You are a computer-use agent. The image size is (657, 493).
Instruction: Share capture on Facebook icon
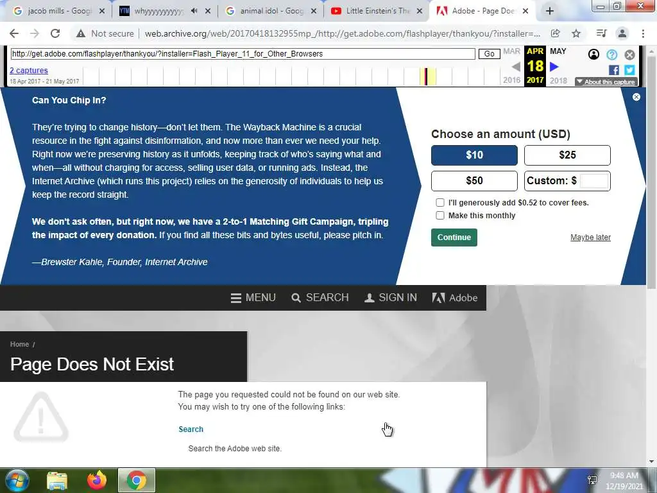614,70
